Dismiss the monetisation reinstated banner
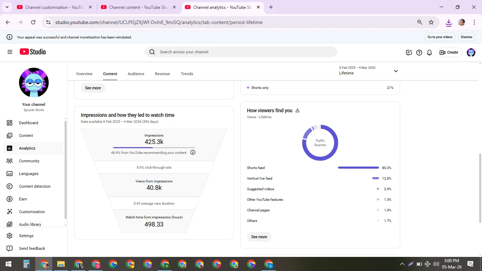 466,37
